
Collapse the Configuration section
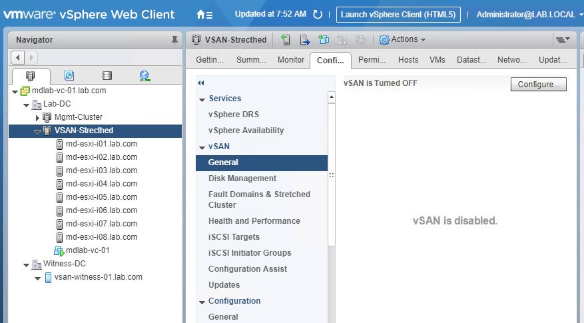pos(202,302)
